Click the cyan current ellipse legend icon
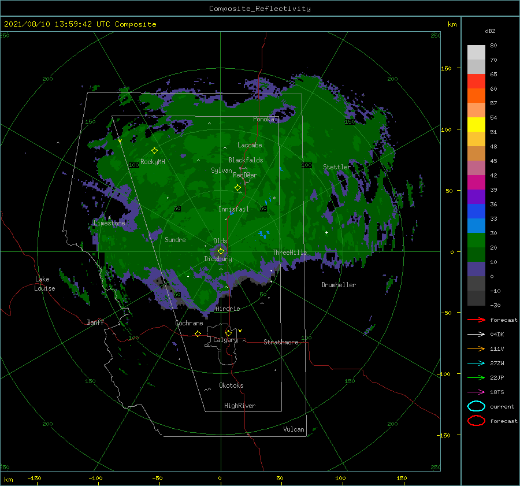Image resolution: width=520 pixels, height=486 pixels. tap(476, 406)
